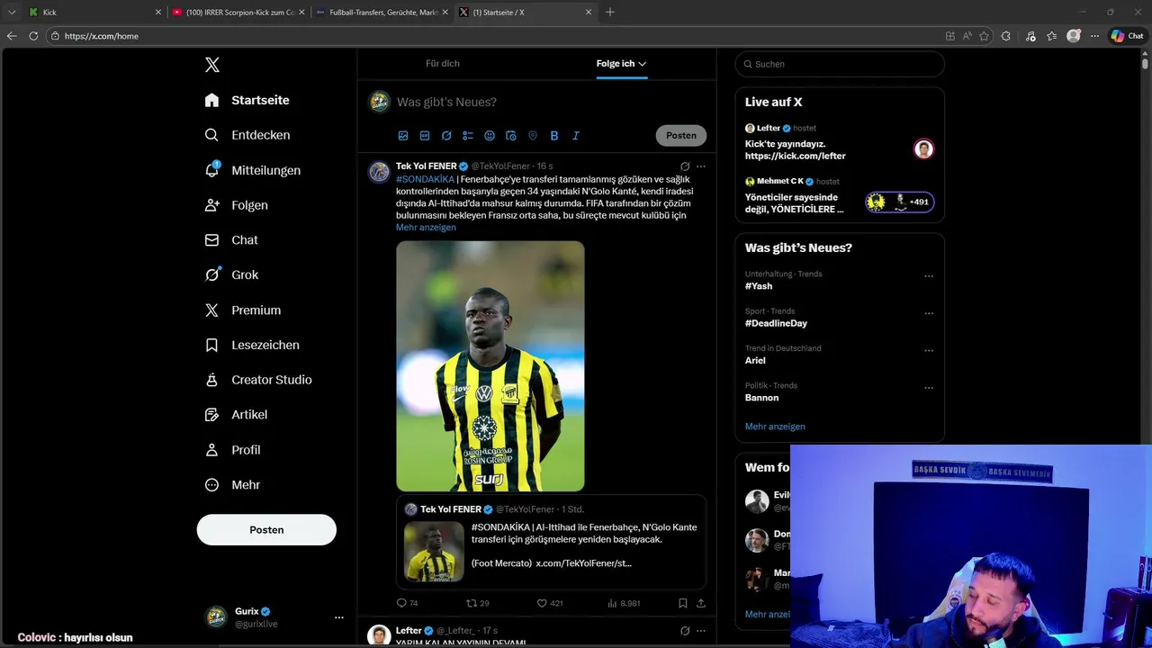Screen dimensions: 1152x648
Task: Add a poll in the composer
Action: point(468,136)
